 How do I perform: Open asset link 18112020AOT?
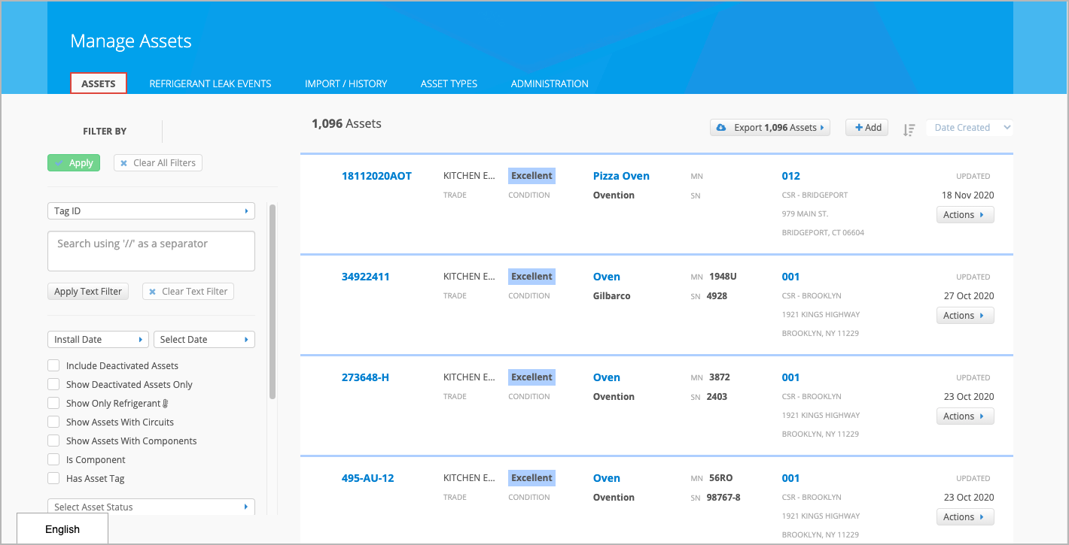pos(376,176)
